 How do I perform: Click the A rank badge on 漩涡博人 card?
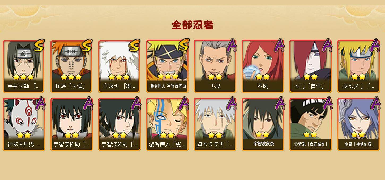coord(183,103)
